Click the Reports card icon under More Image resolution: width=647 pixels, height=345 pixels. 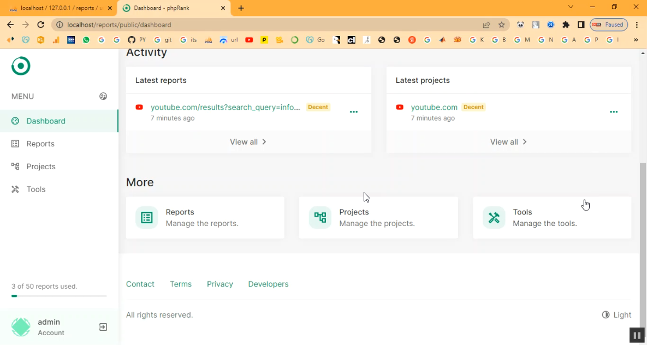coord(147,218)
